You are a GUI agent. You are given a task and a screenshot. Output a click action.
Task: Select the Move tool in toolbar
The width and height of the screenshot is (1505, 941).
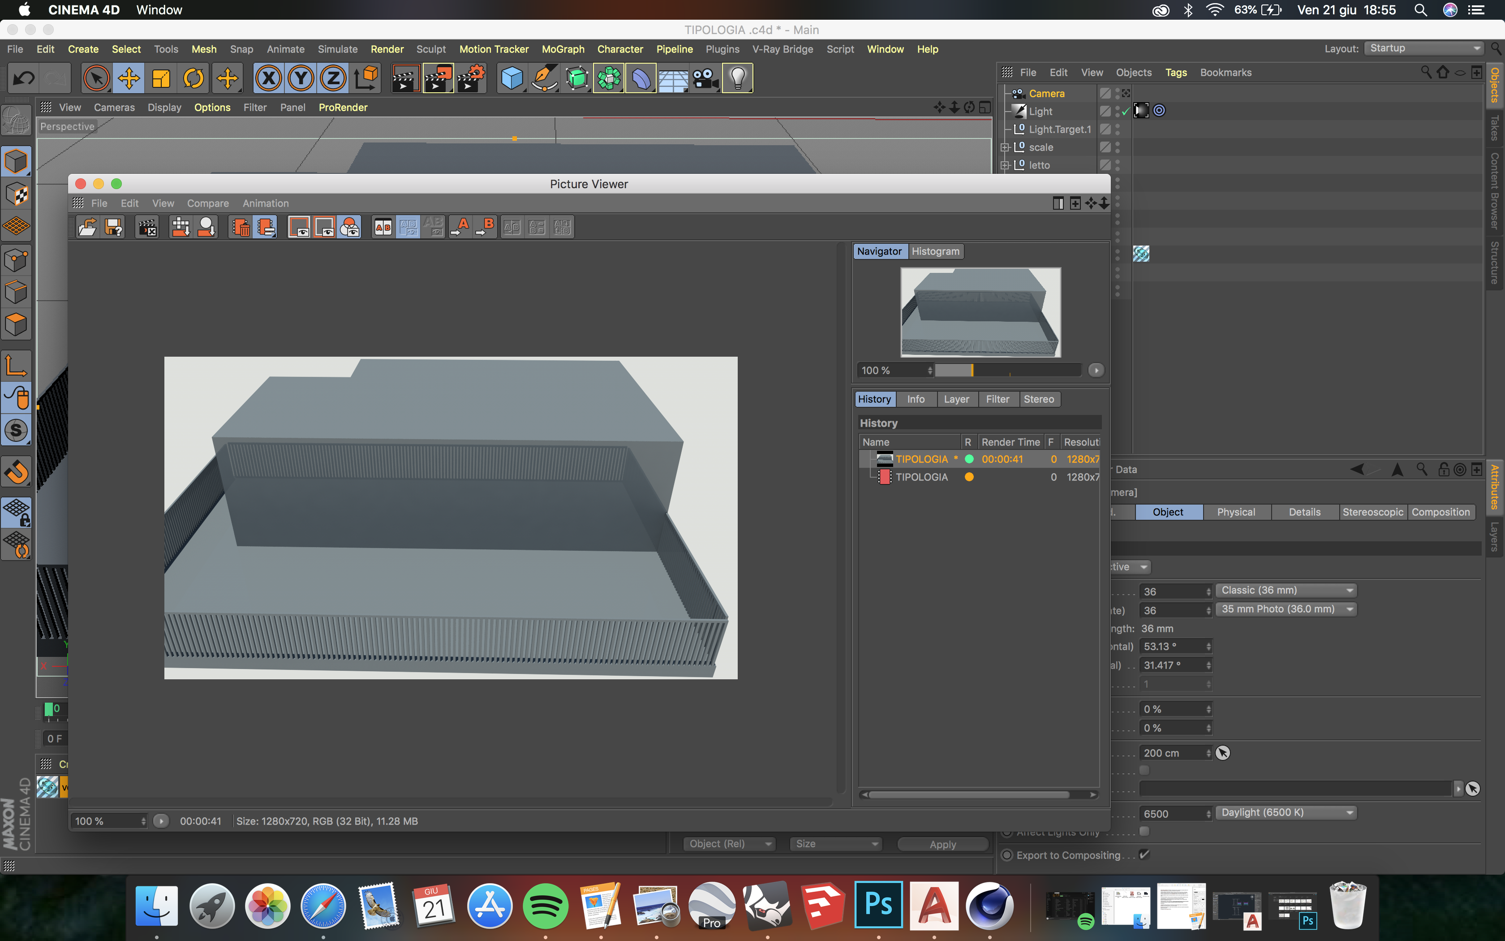129,78
